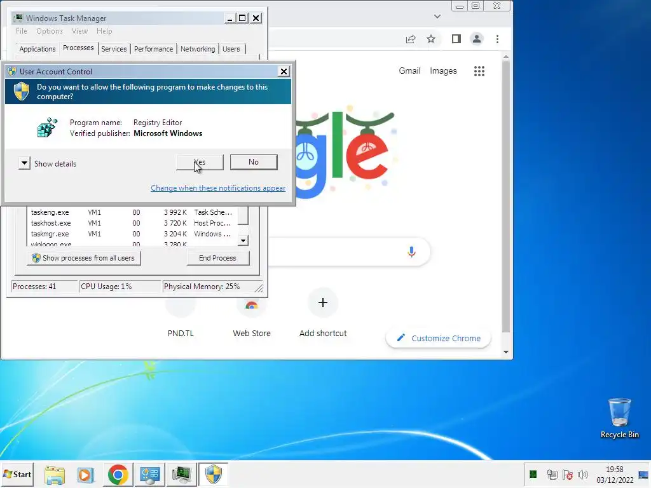Click Yes in the User Account Control dialog
The height and width of the screenshot is (488, 651).
pyautogui.click(x=200, y=162)
